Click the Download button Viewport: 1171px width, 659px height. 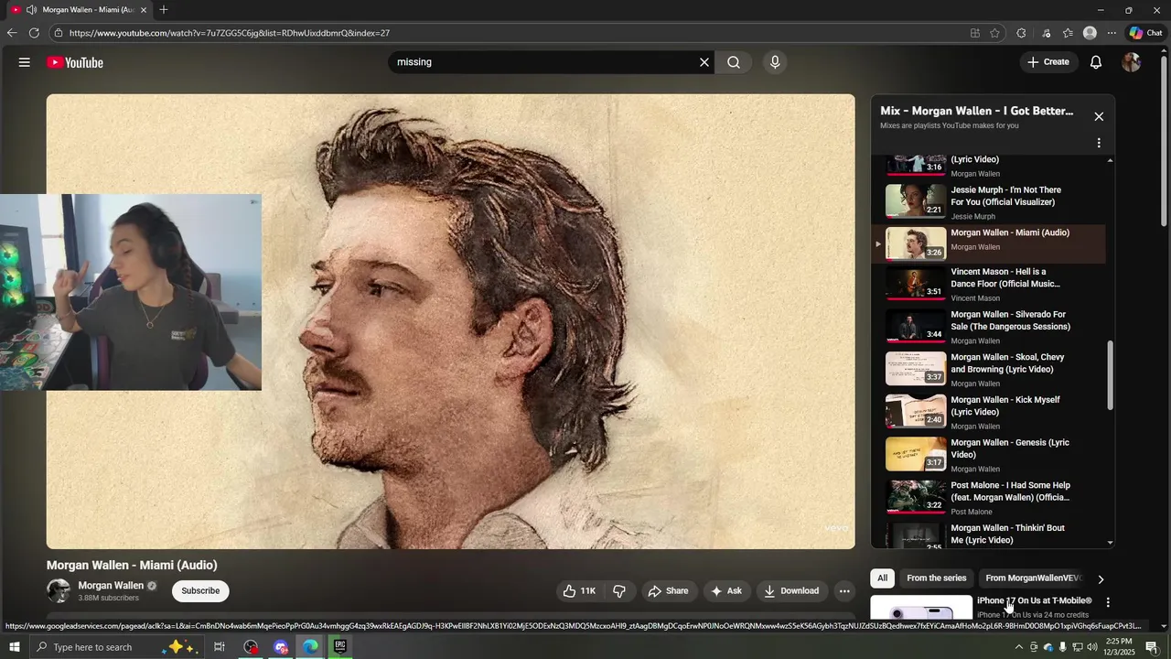pyautogui.click(x=791, y=591)
